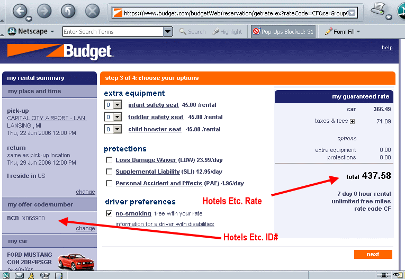Open the Back history dropdown arrow

click(29, 19)
